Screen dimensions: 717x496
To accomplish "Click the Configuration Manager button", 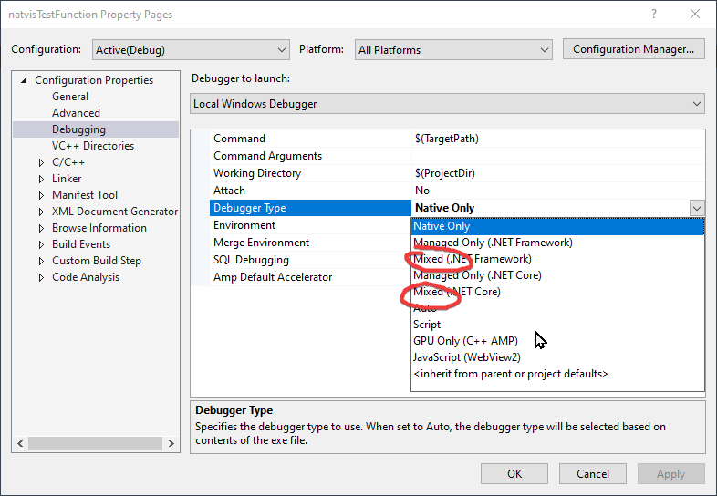I will [x=633, y=49].
